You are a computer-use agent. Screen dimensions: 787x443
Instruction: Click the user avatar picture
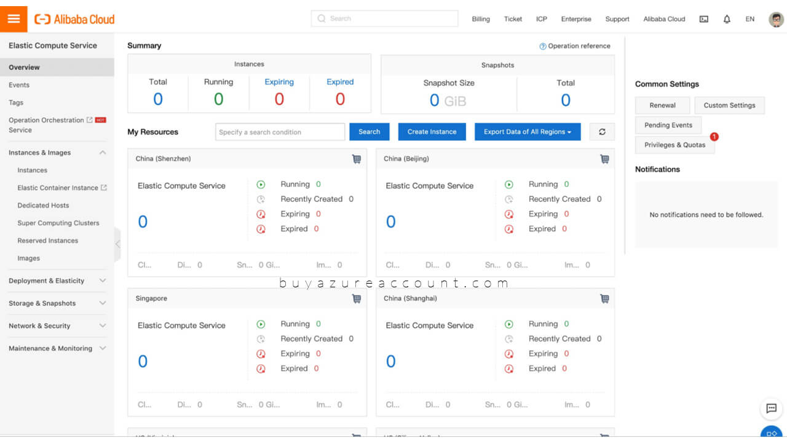[776, 19]
